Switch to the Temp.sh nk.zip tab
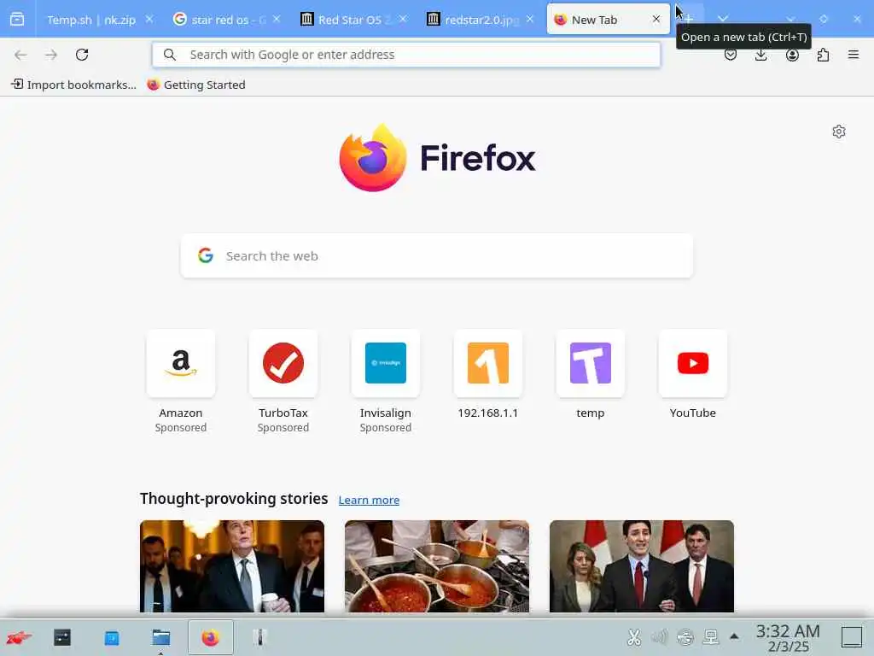This screenshot has width=874, height=656. [x=91, y=20]
